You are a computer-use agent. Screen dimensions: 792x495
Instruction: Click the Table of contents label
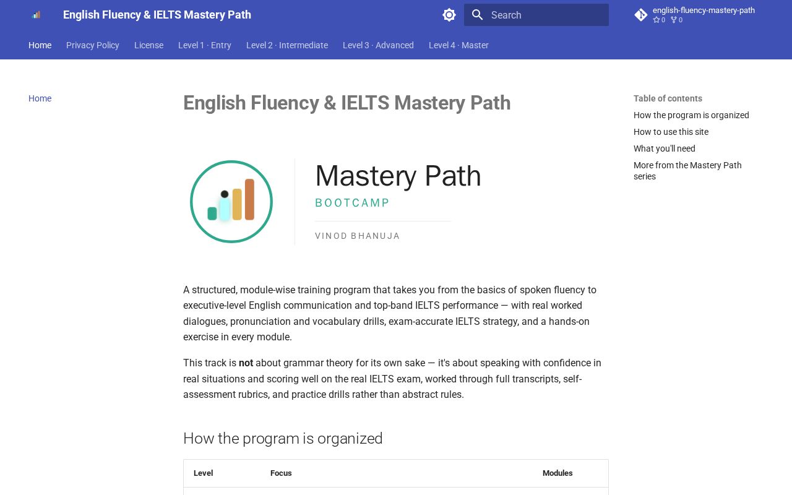pyautogui.click(x=668, y=98)
